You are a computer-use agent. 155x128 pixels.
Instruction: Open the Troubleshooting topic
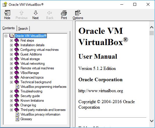[31, 91]
